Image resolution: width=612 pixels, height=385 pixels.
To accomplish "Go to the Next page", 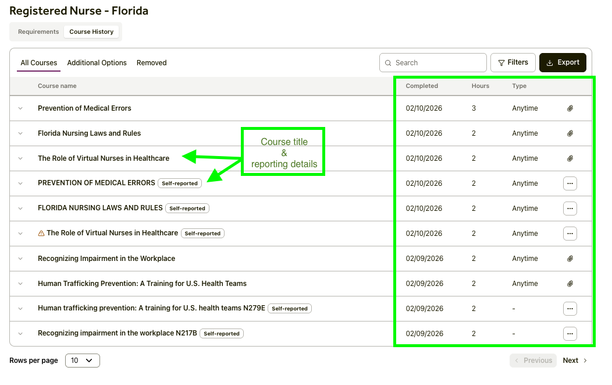I will point(575,361).
